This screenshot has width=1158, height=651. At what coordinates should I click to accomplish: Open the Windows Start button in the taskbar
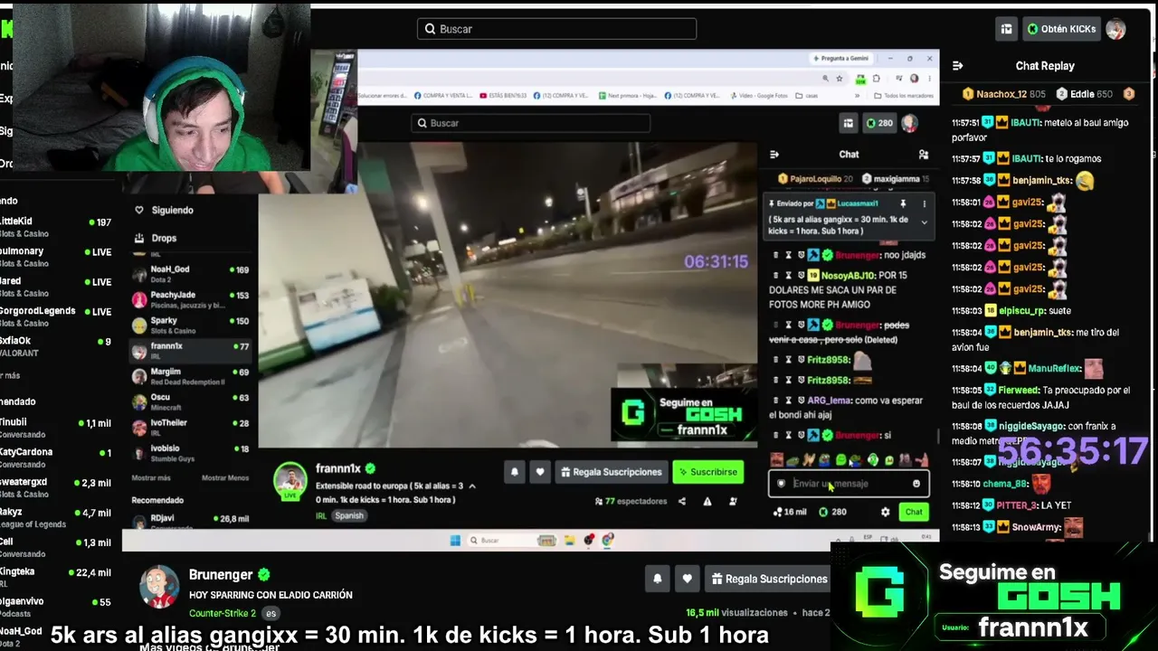(x=455, y=541)
